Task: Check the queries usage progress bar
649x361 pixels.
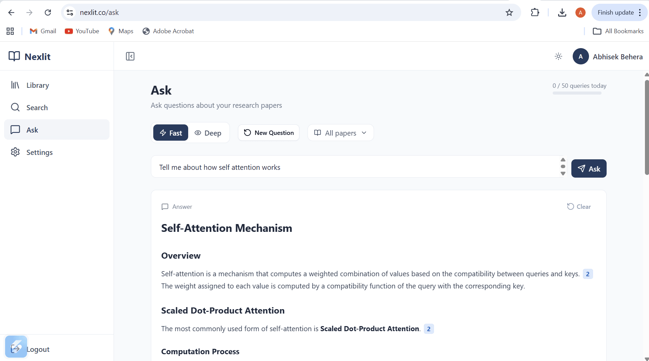Action: 578,93
